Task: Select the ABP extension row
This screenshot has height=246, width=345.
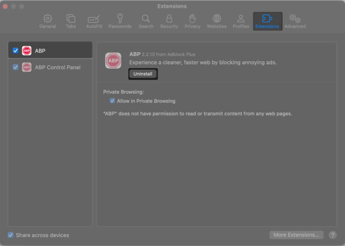Action: point(50,50)
